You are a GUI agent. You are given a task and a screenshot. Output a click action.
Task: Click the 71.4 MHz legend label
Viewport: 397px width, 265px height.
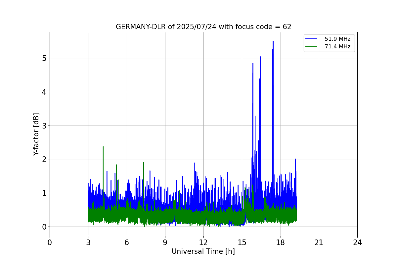337,47
